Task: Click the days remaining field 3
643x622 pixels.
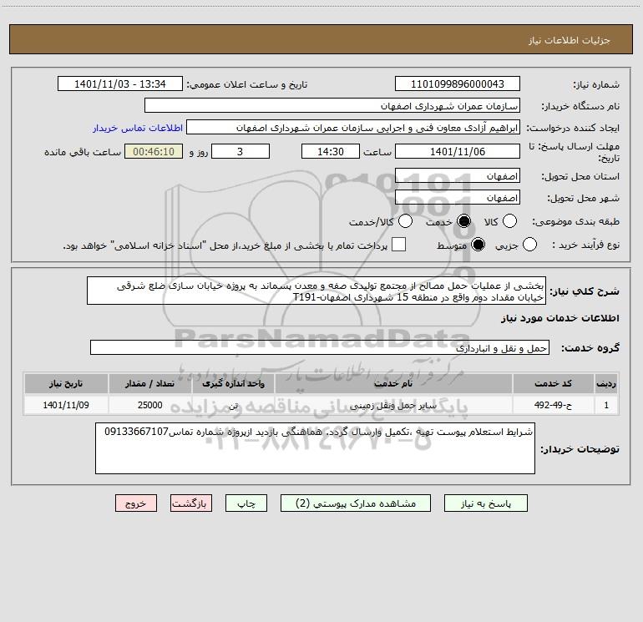Action: [x=240, y=151]
